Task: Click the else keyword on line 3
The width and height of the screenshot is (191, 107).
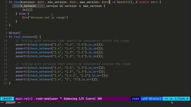Action: pos(22,14)
